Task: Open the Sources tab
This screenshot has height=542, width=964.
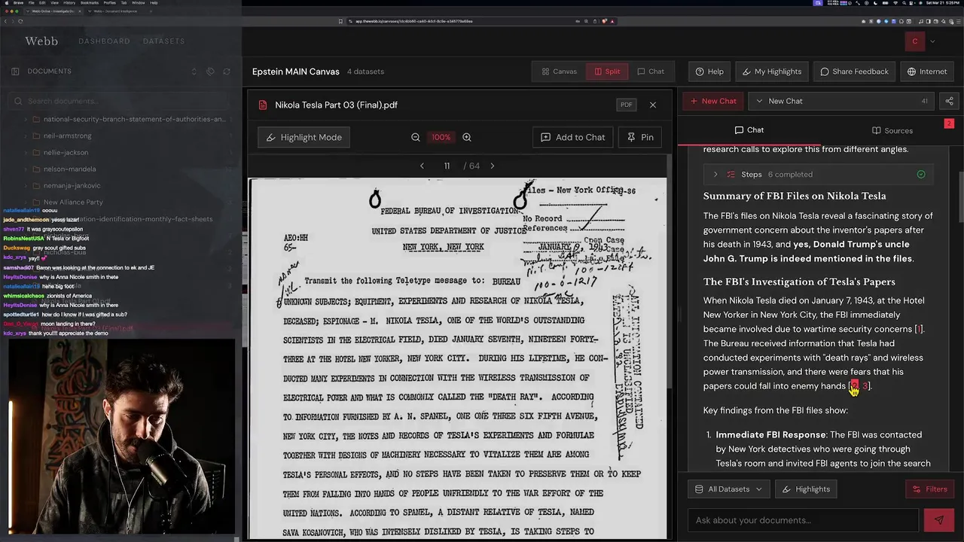Action: point(892,130)
